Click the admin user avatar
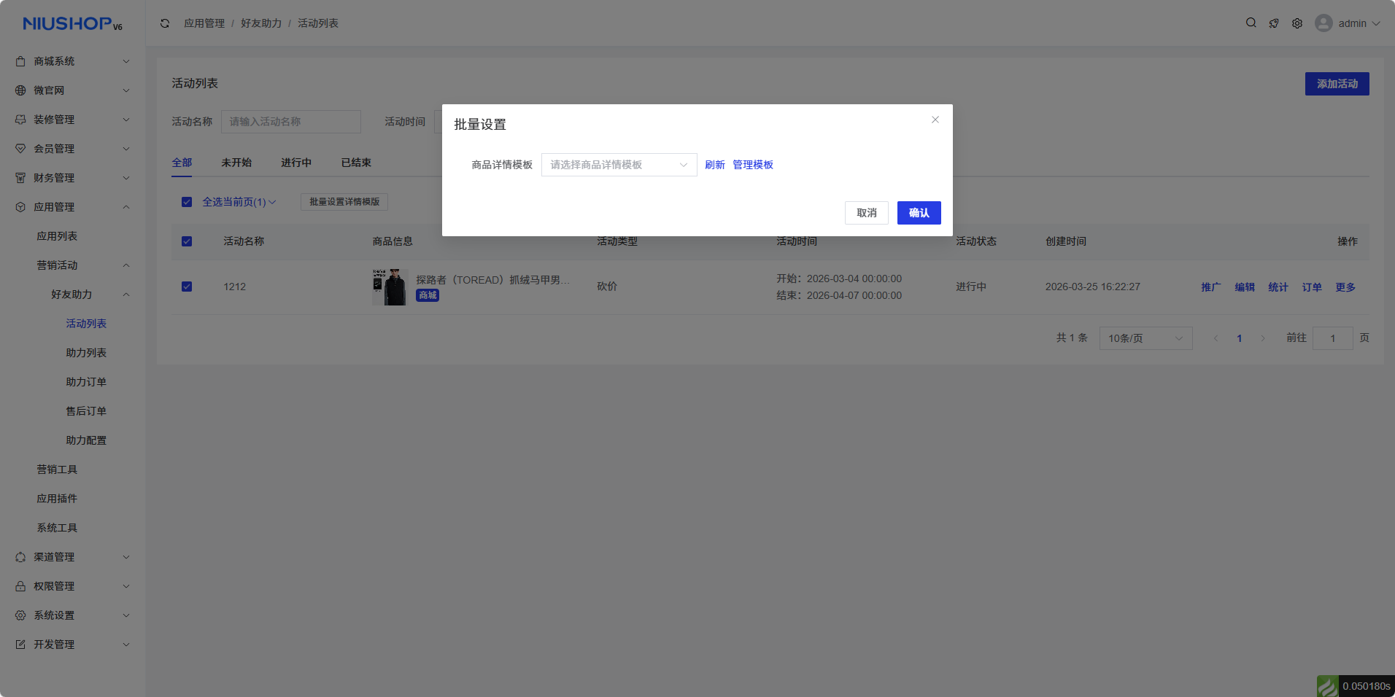 [1323, 23]
